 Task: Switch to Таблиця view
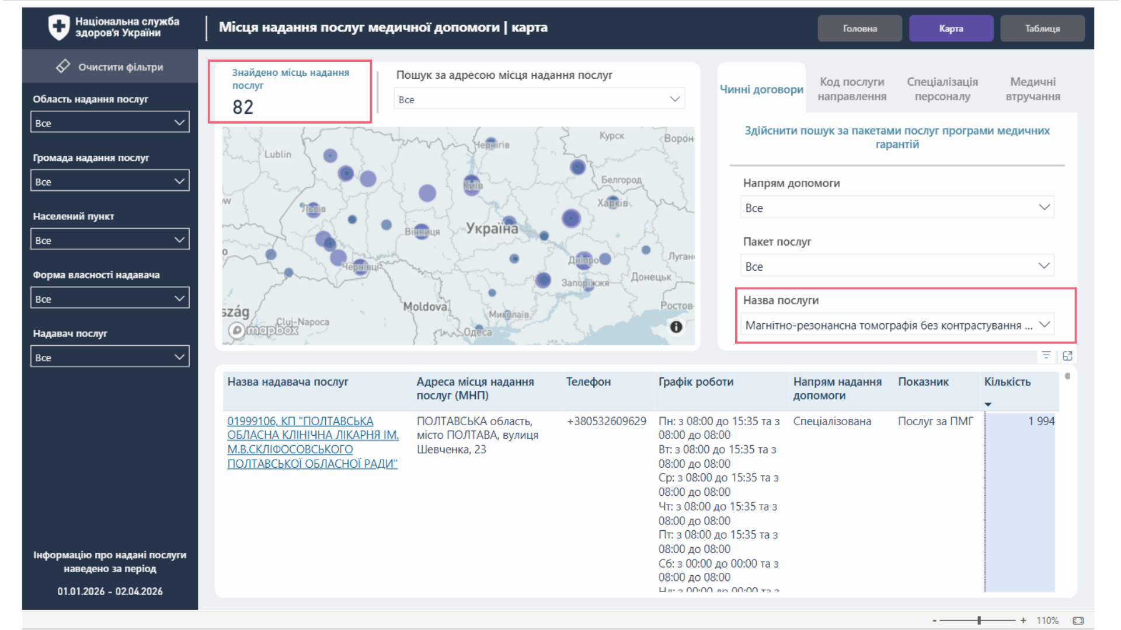[1042, 29]
